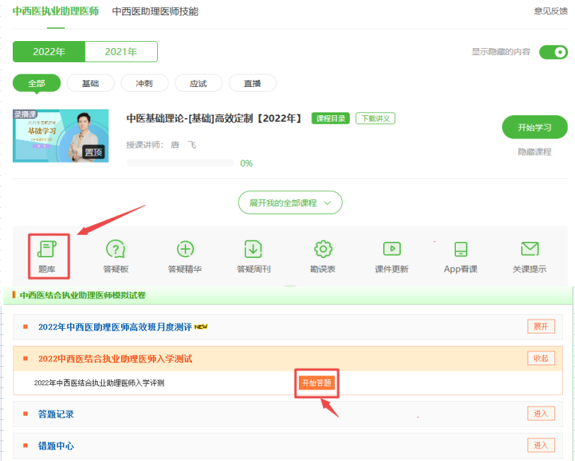Screen dimensions: 575x461
Task: Open the 答疑周刊 weekly journal
Action: pos(254,256)
